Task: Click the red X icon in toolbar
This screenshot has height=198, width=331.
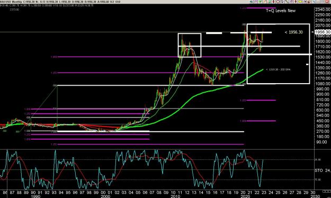Action: 327,2
